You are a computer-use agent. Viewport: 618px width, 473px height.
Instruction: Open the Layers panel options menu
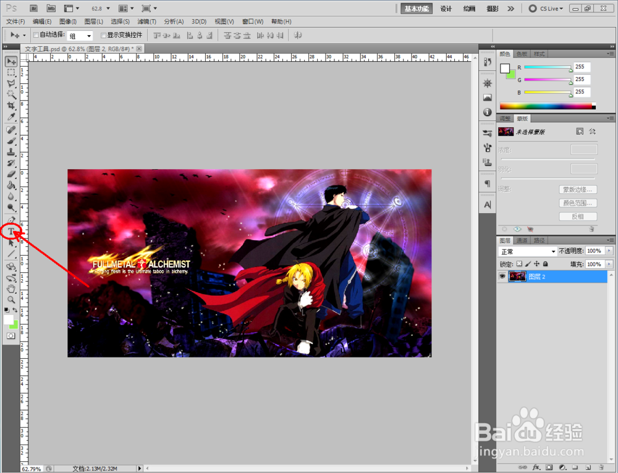point(611,240)
